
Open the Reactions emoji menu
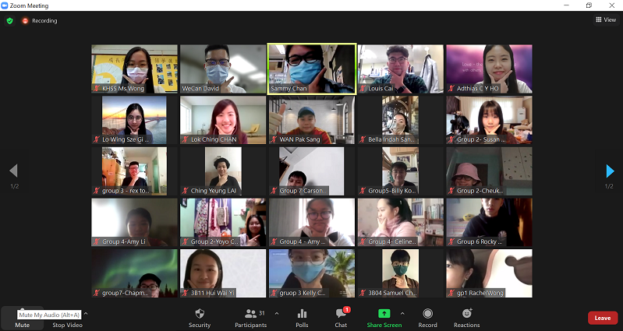(466, 317)
